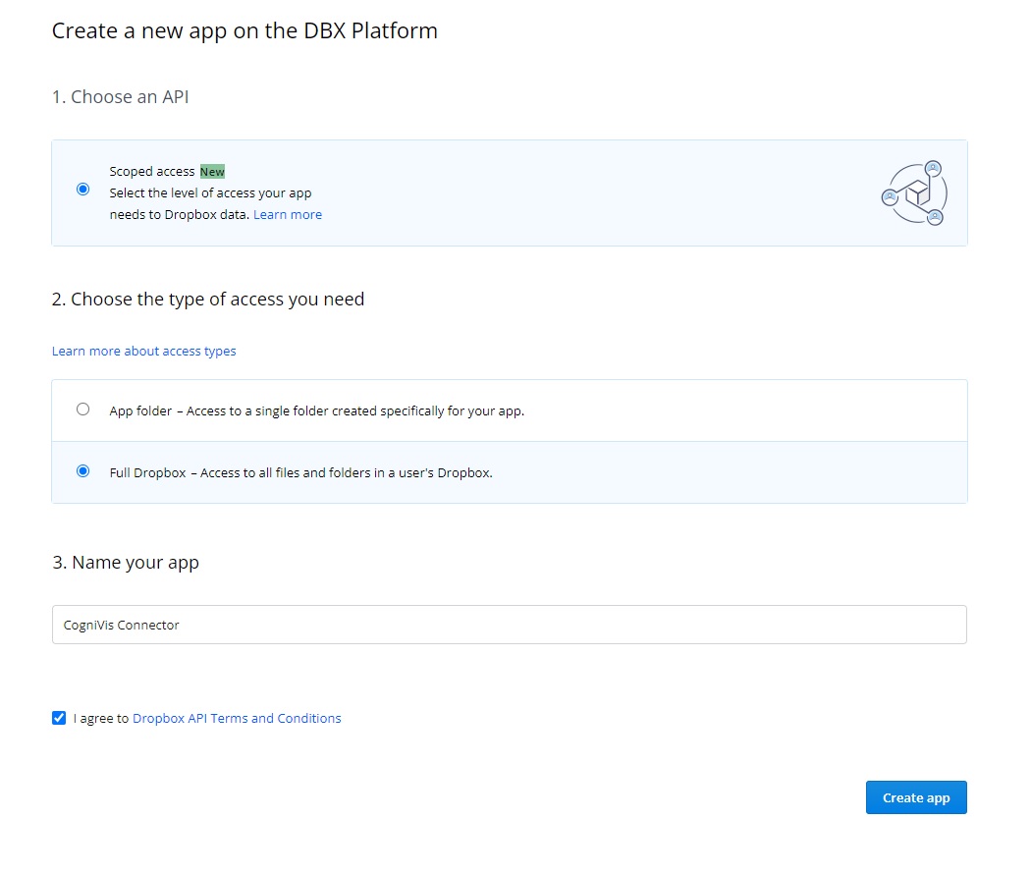
Task: Click the app name field containing CogniVis Connector
Action: (509, 625)
